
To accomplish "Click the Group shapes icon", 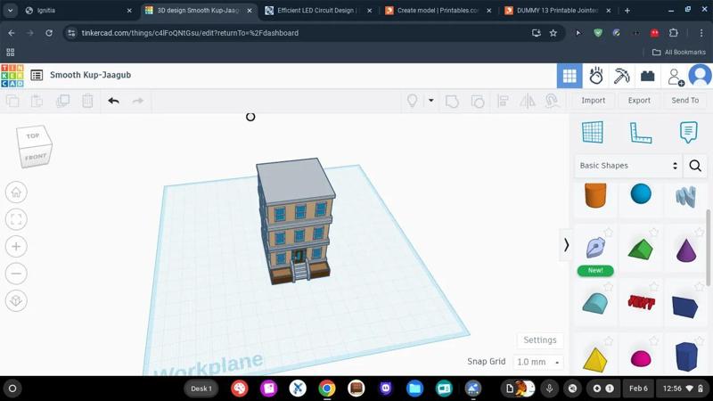I will 452,101.
